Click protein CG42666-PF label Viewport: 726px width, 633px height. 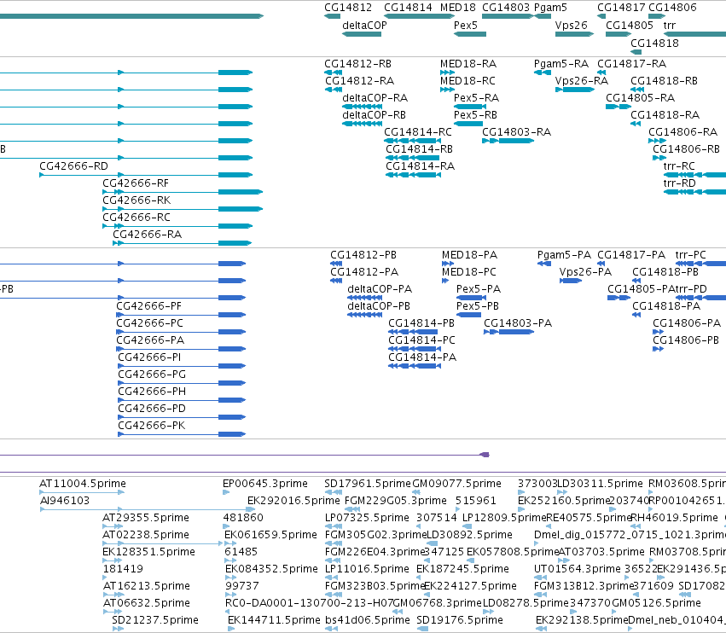148,306
